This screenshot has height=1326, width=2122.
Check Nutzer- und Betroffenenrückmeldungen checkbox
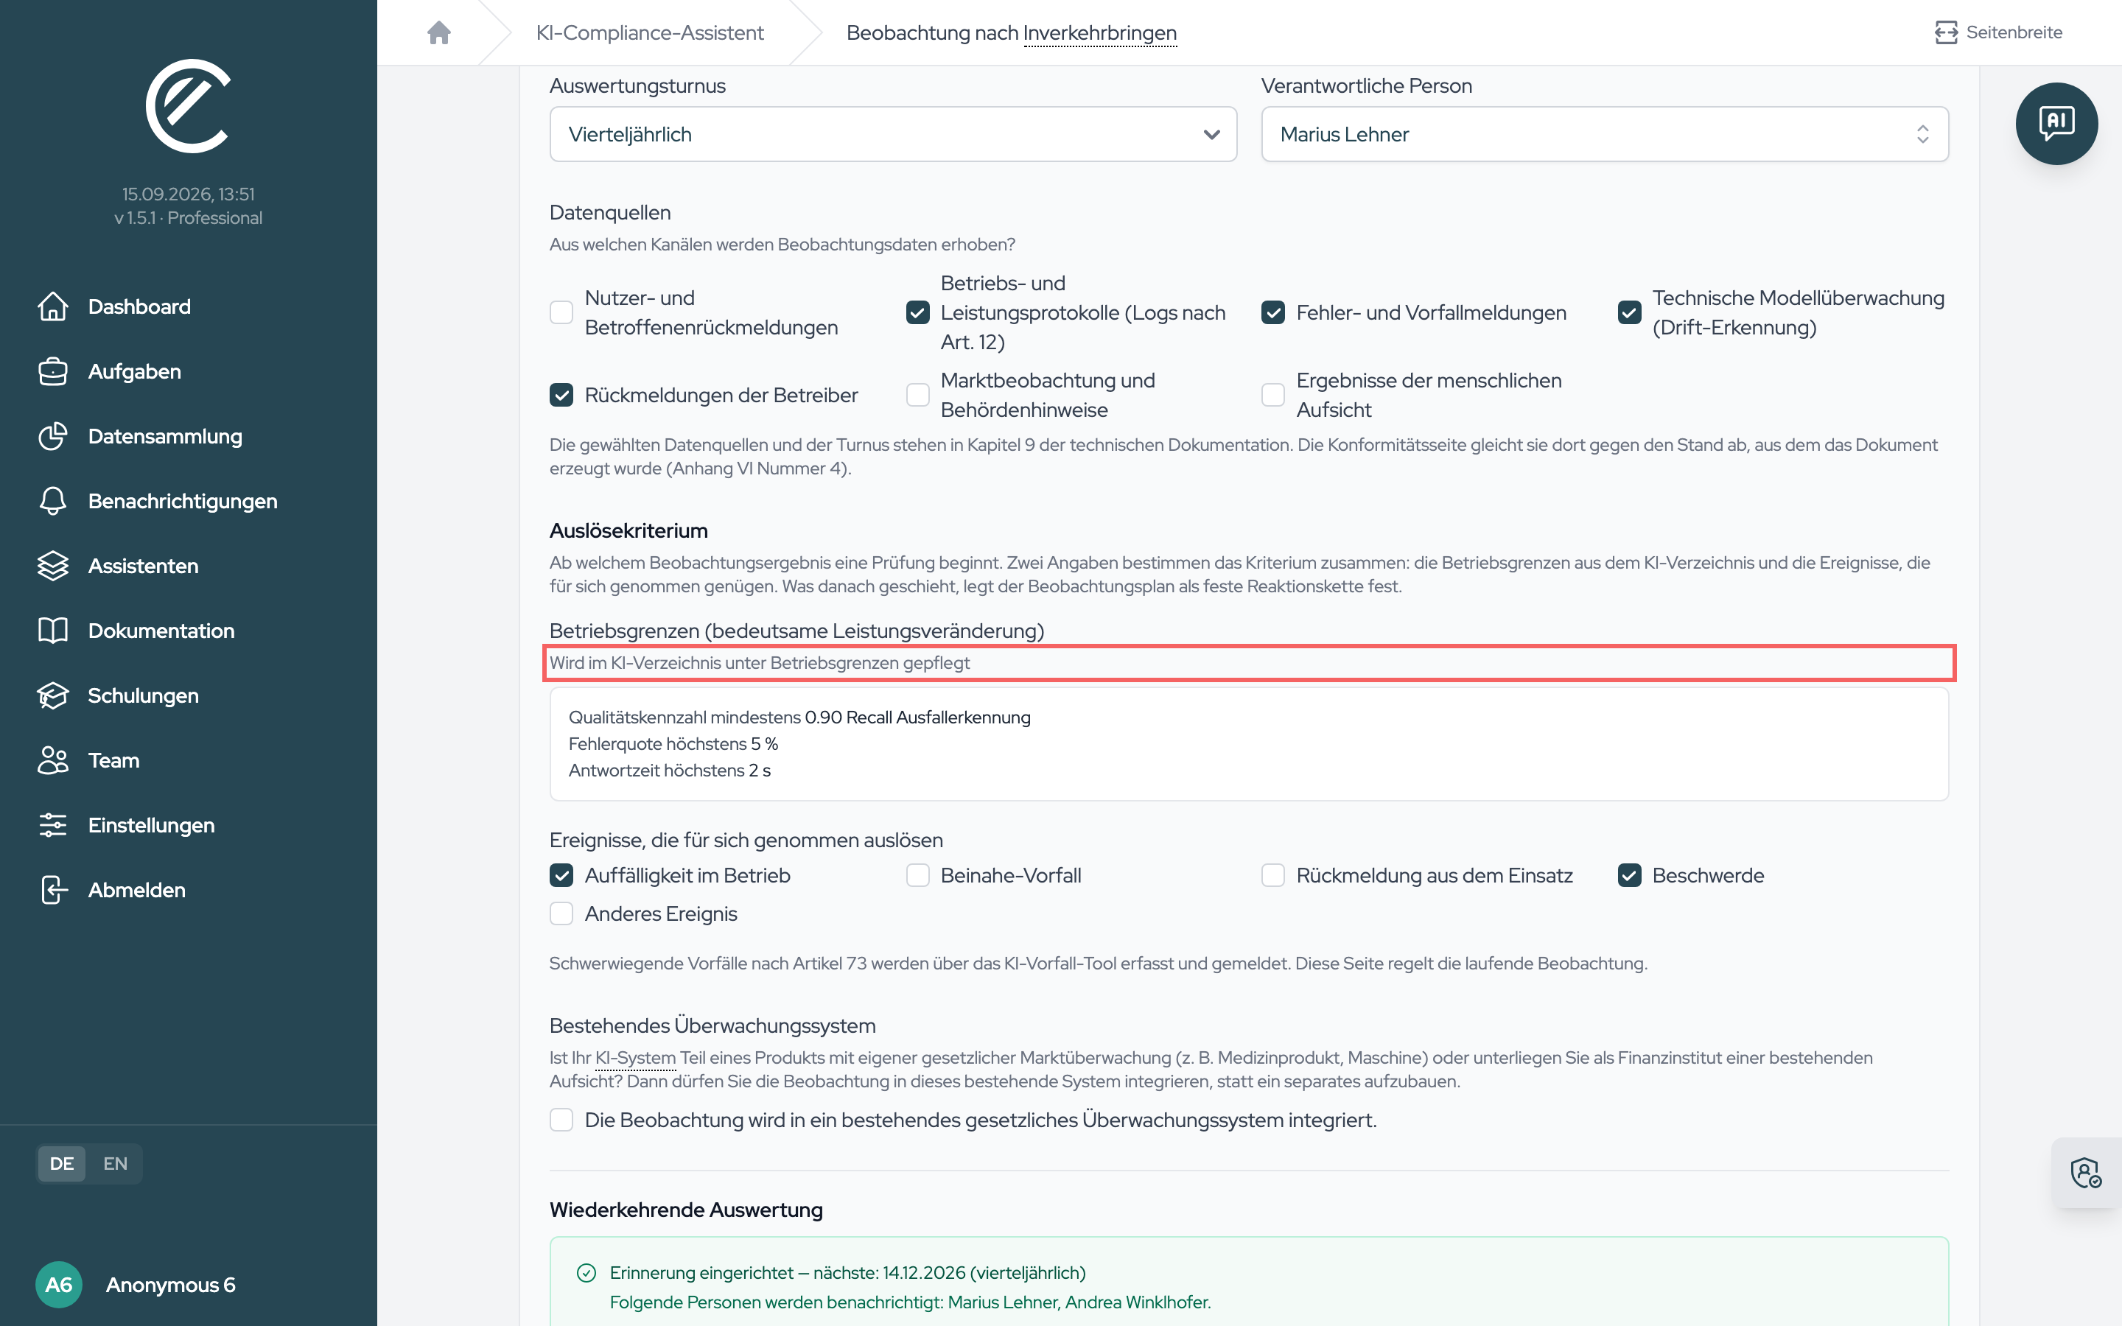coord(561,312)
